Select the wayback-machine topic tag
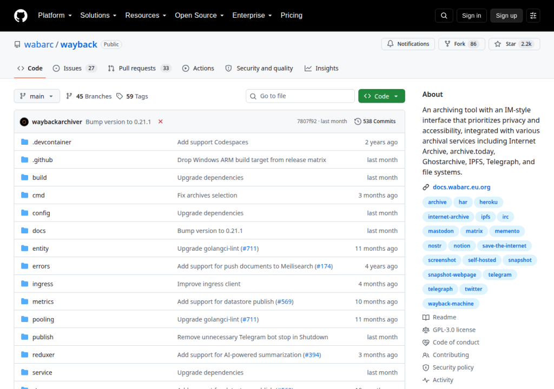554x389 pixels. pos(451,304)
